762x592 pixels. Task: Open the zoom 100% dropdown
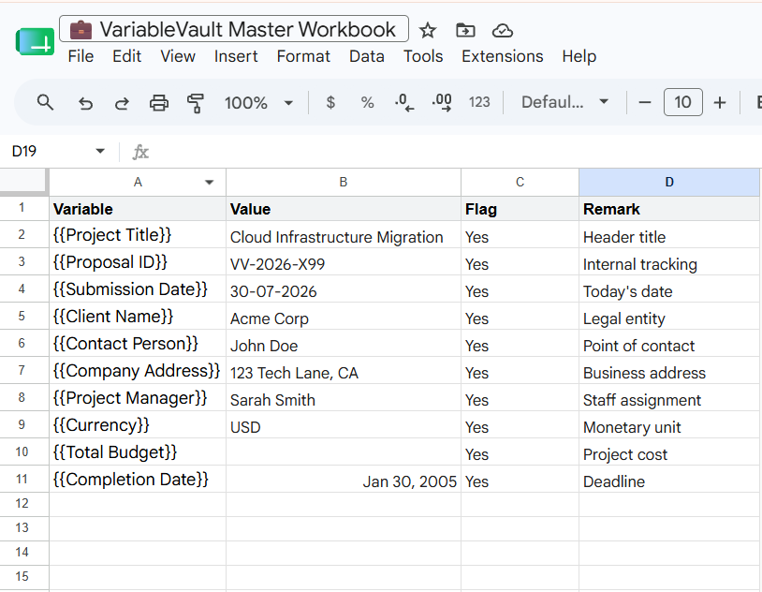point(258,103)
